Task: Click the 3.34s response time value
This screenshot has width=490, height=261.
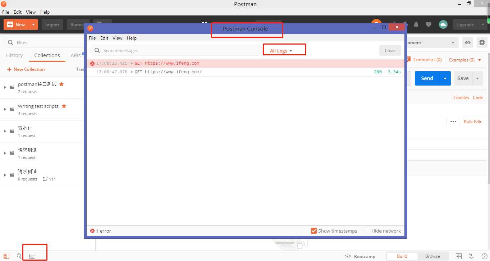Action: 394,72
